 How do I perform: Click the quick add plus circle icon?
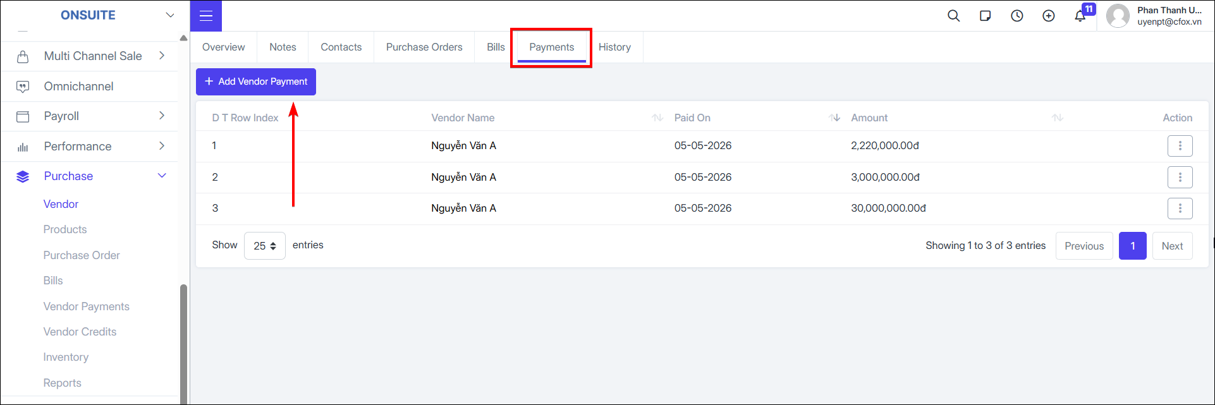(x=1049, y=16)
